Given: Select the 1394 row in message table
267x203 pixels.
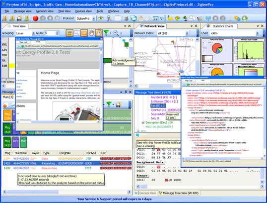Looking at the screenshot, I should [67, 159].
